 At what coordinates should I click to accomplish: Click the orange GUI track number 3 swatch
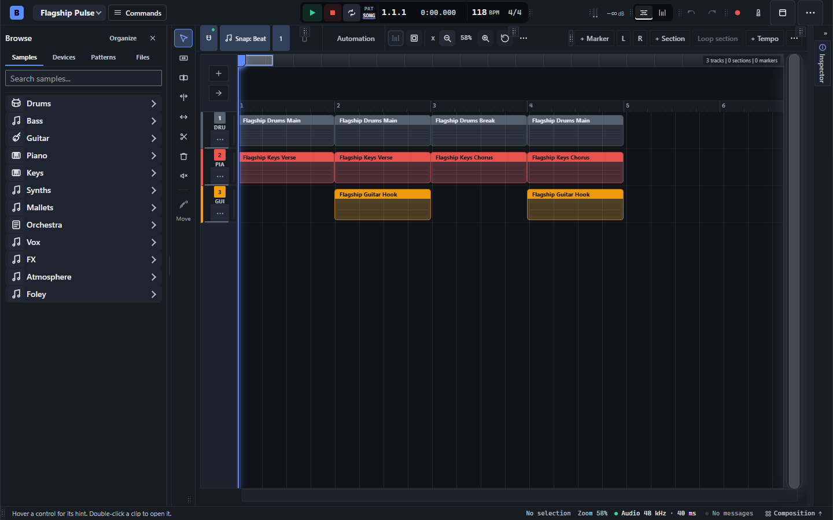coord(220,192)
